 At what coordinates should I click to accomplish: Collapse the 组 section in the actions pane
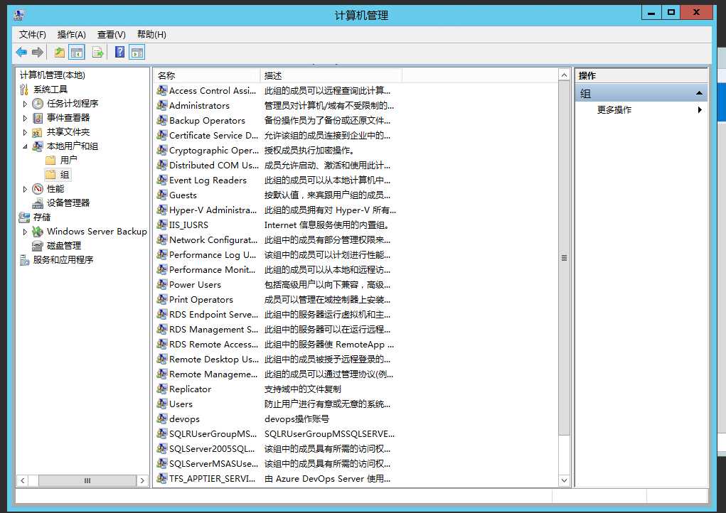700,94
